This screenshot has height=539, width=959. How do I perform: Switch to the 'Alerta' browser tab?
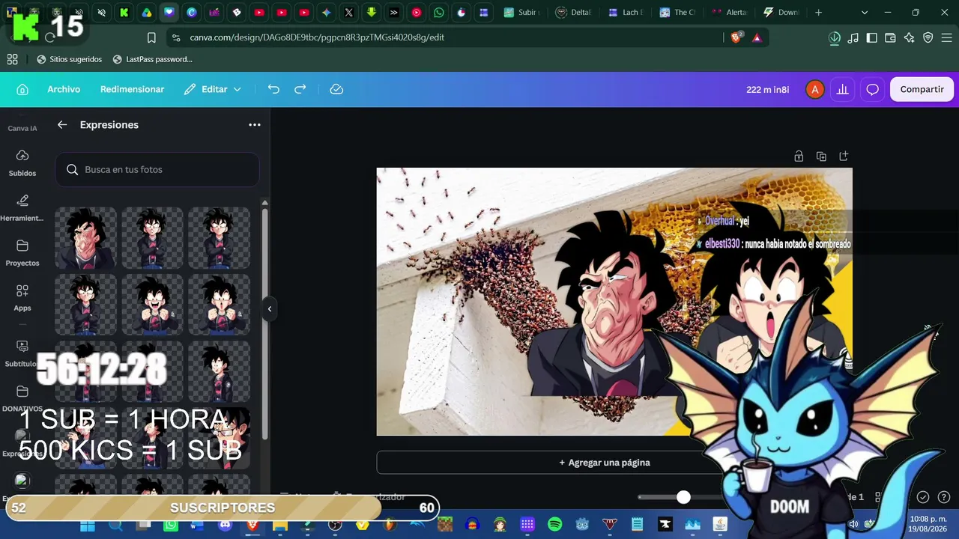click(727, 13)
